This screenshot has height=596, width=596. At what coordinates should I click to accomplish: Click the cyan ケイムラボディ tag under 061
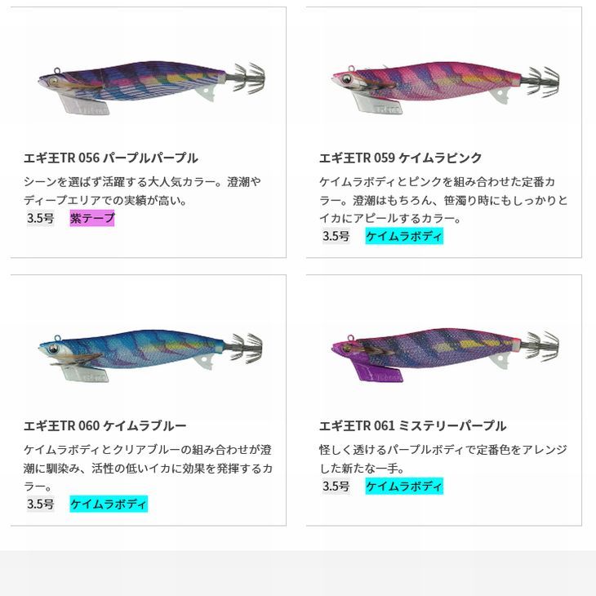(404, 486)
